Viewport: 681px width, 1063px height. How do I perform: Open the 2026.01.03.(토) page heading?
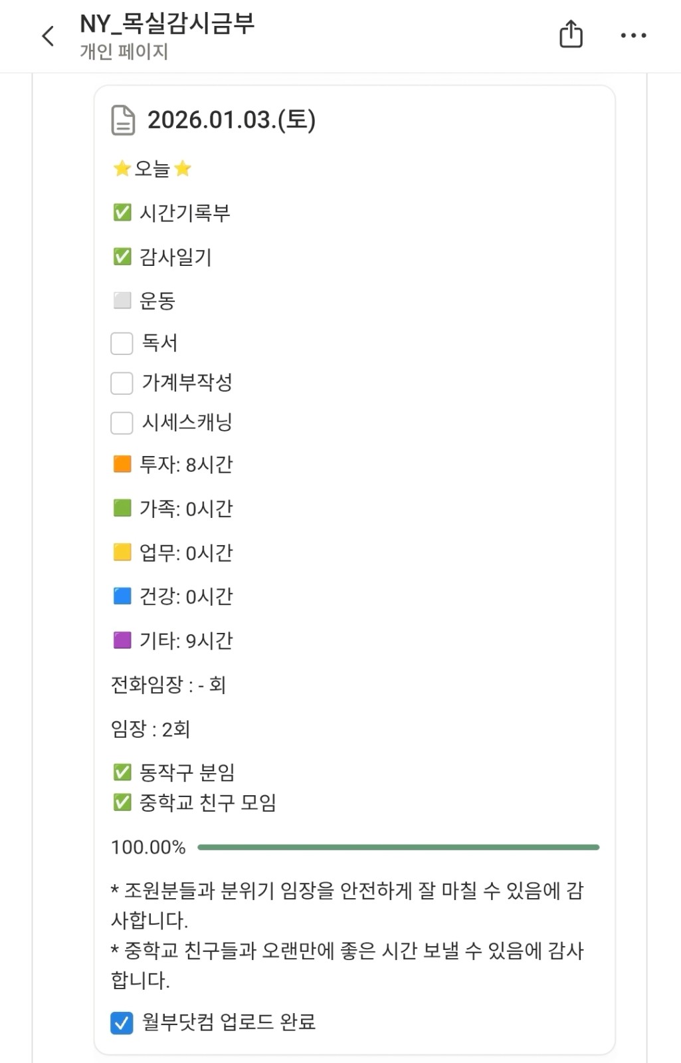(231, 120)
